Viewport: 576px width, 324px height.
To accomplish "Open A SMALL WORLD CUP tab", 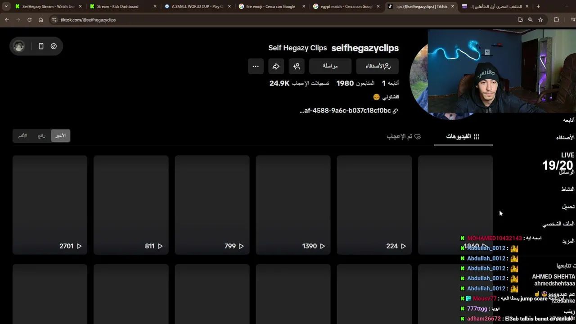I will tap(197, 6).
